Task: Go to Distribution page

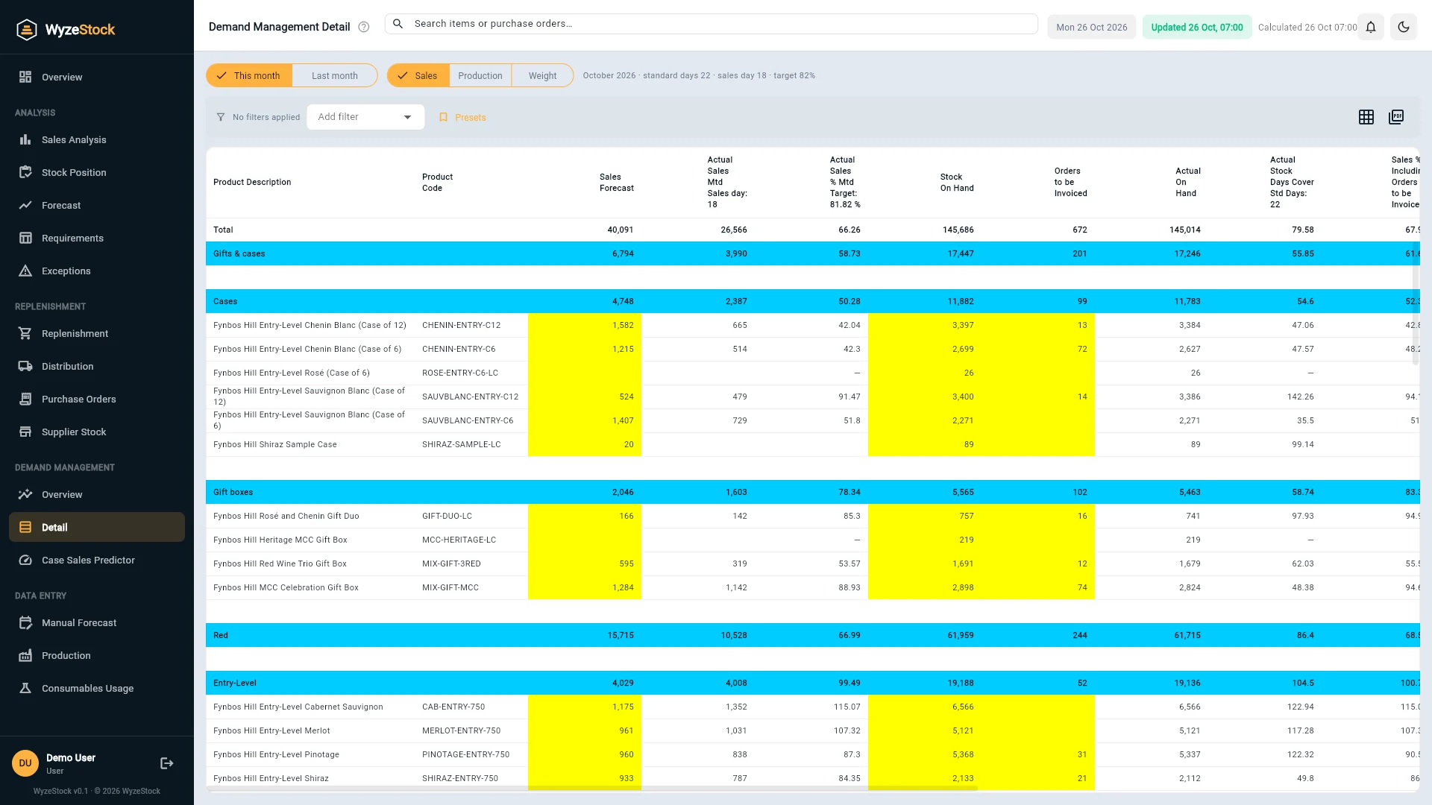Action: click(x=97, y=366)
